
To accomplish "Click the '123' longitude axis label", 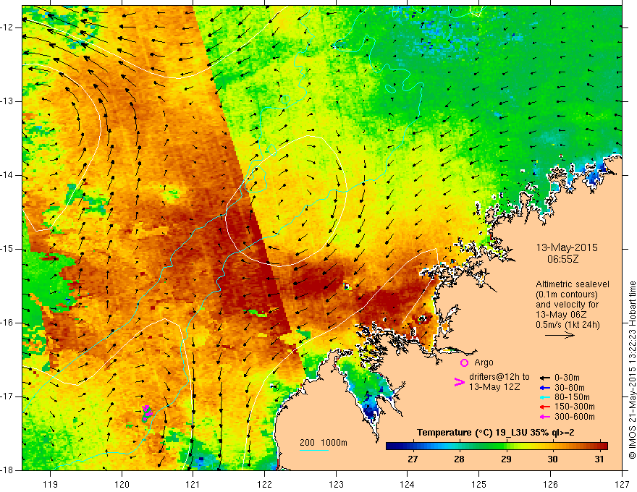I will tap(336, 484).
